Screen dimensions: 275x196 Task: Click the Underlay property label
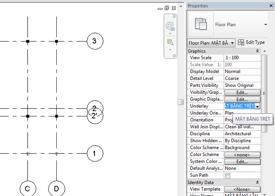199,106
